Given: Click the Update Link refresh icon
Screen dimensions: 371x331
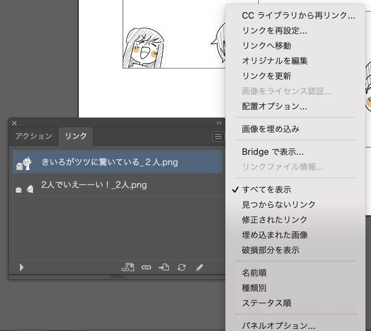Looking at the screenshot, I should tap(182, 267).
